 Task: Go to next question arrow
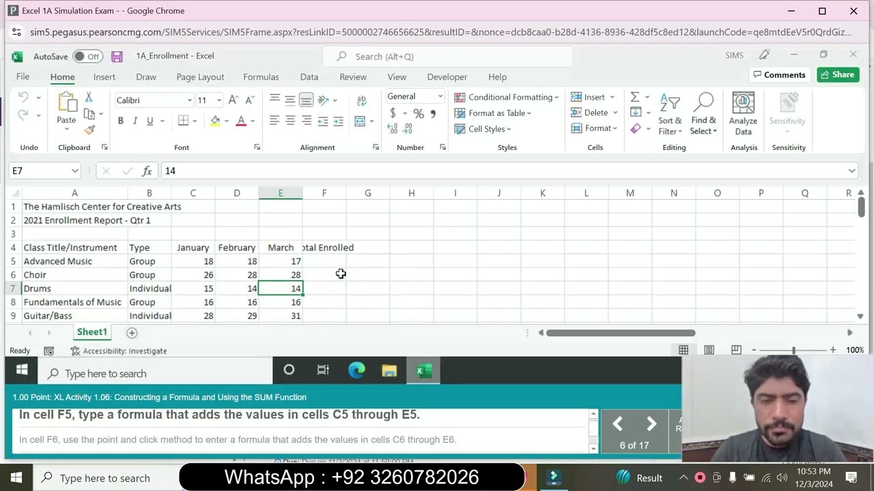(651, 424)
